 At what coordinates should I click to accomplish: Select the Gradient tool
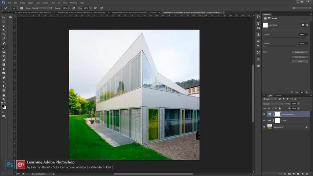4,65
